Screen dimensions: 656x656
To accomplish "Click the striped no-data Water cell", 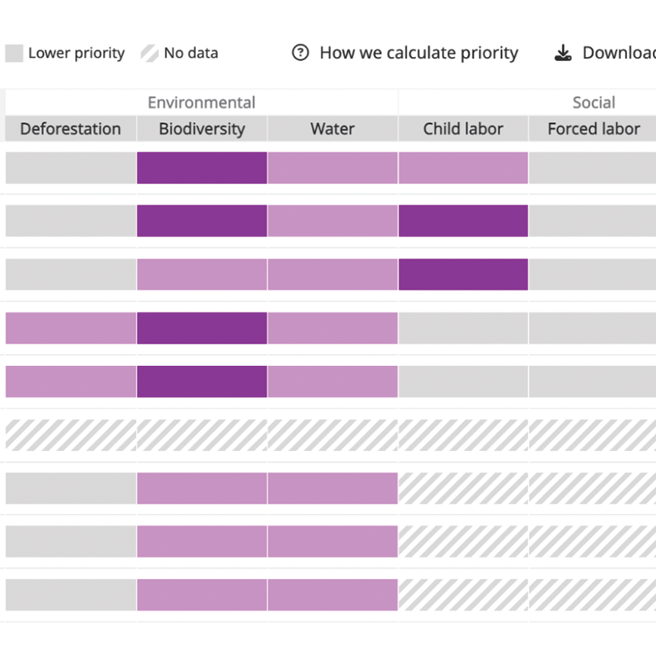I will [x=333, y=435].
